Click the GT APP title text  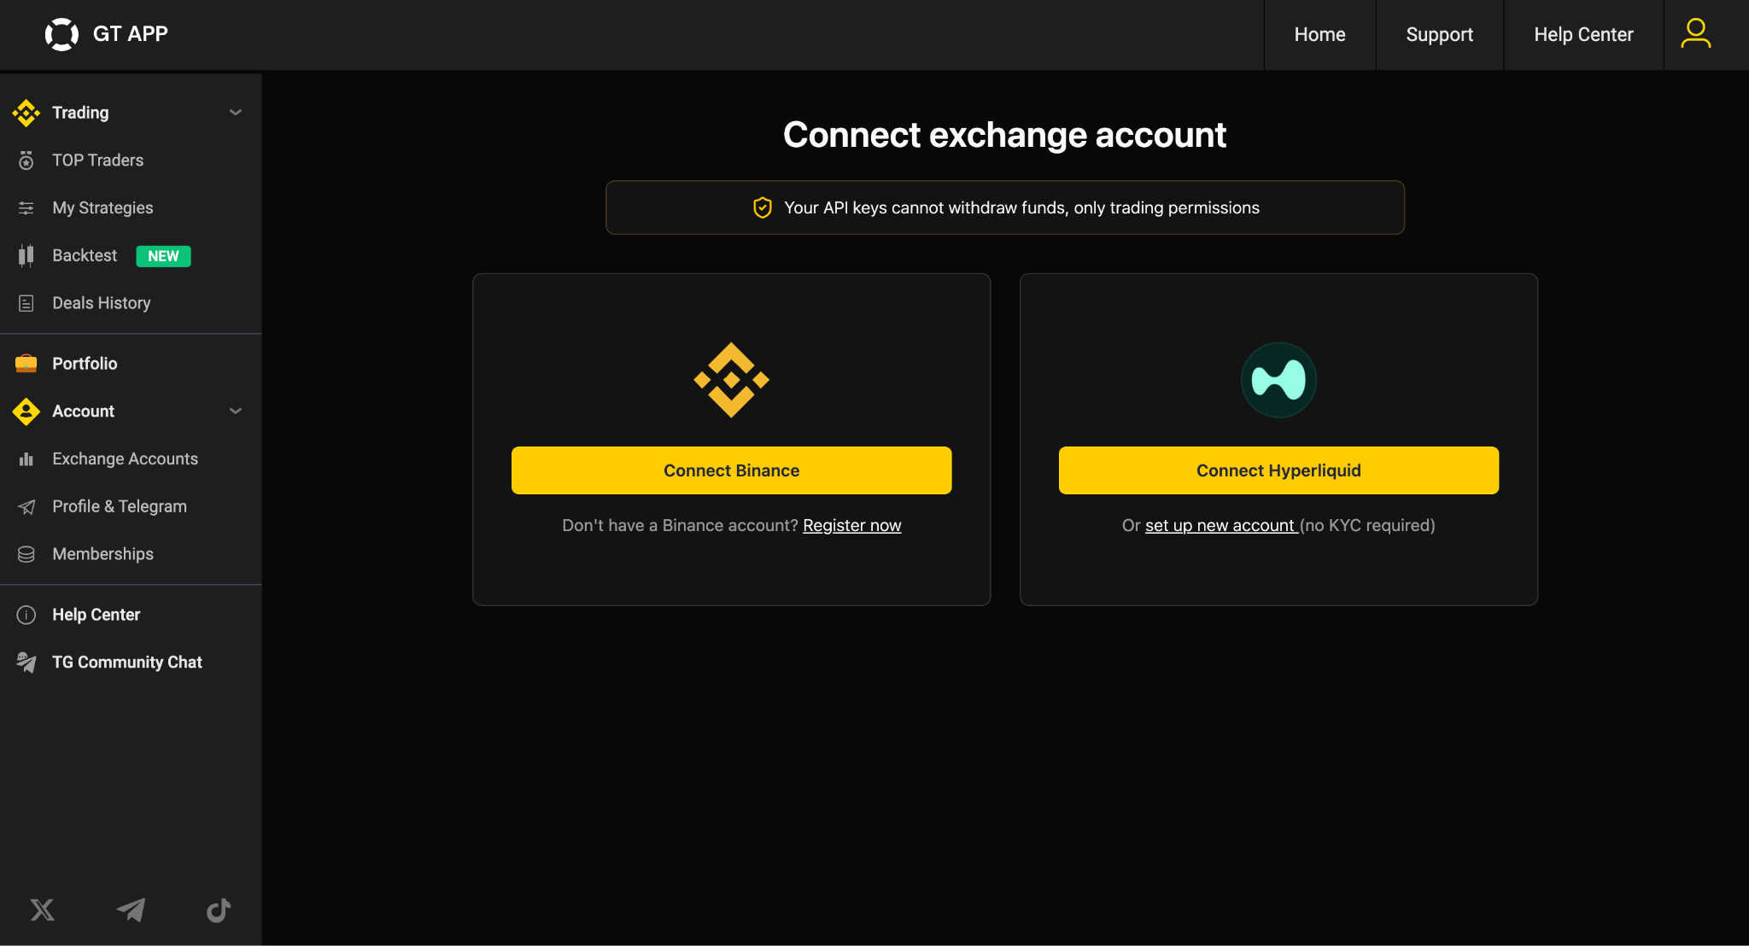tap(131, 34)
